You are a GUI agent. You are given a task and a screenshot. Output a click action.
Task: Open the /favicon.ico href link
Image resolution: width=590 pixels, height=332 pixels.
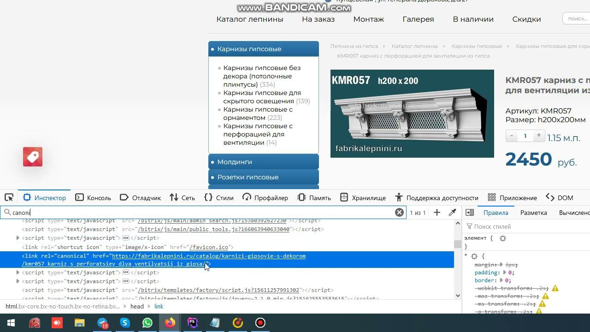209,247
